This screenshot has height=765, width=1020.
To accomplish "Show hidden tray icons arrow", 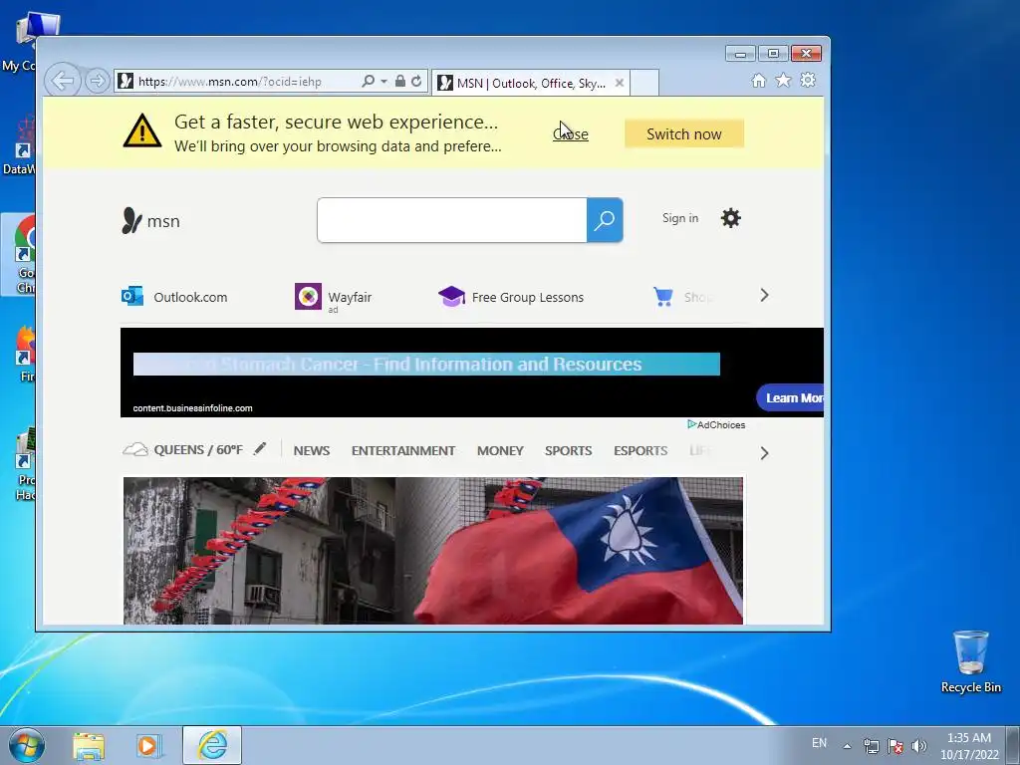I will pos(847,746).
